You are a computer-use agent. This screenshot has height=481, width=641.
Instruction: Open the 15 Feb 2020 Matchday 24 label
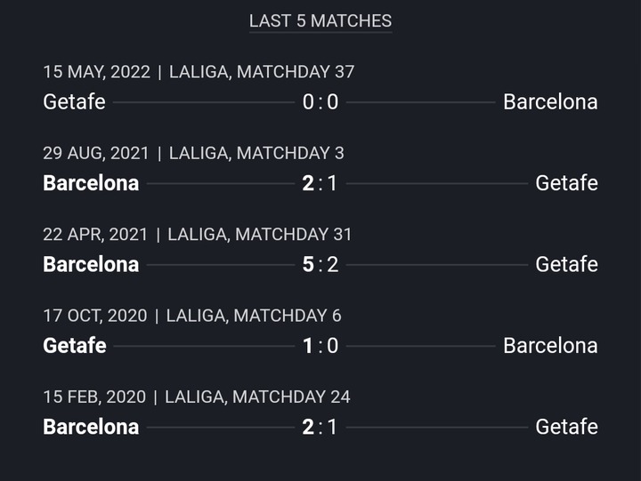197,397
